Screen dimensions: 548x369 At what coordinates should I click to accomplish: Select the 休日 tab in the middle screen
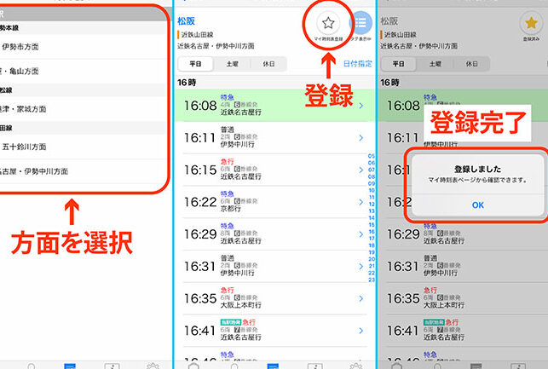pos(268,64)
